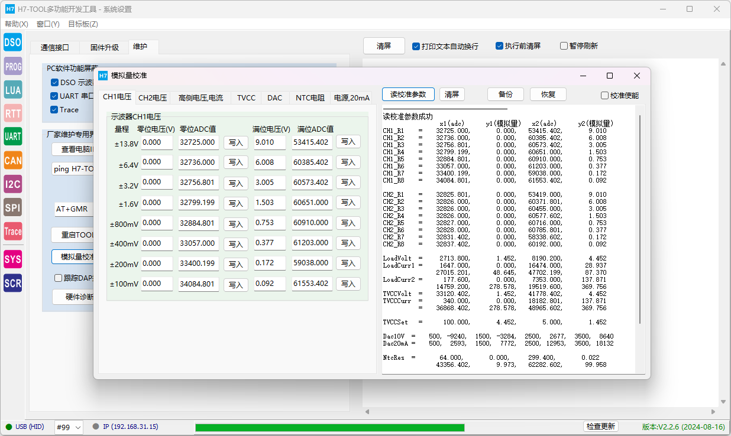Click 清屏 inside the calibration dialog

pyautogui.click(x=452, y=95)
